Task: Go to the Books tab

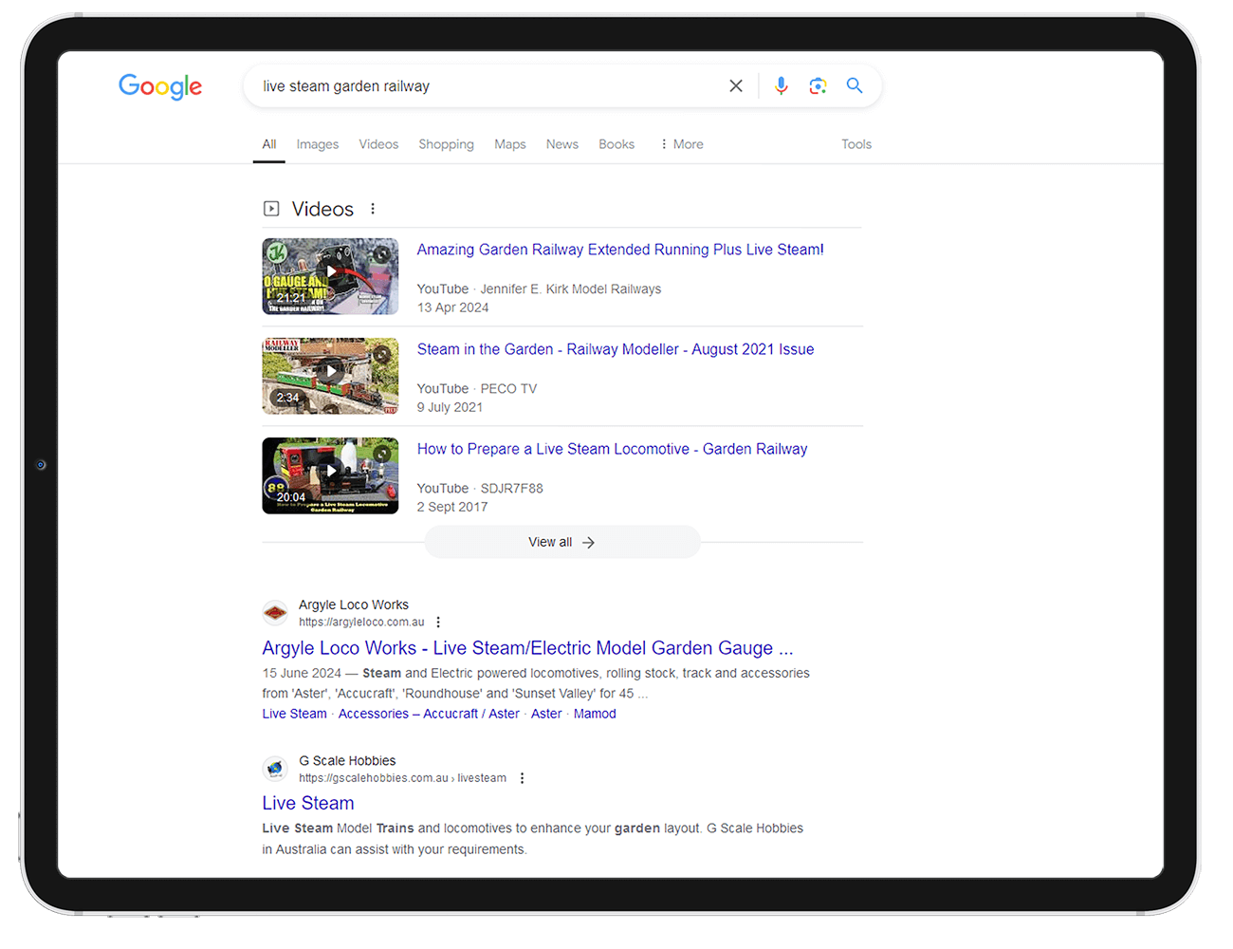Action: coord(616,144)
